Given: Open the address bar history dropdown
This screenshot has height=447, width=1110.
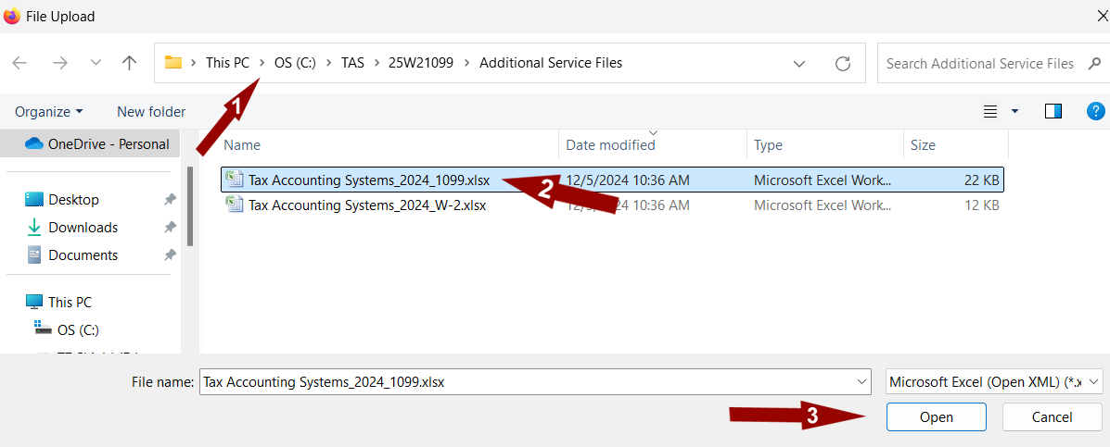Looking at the screenshot, I should [799, 64].
